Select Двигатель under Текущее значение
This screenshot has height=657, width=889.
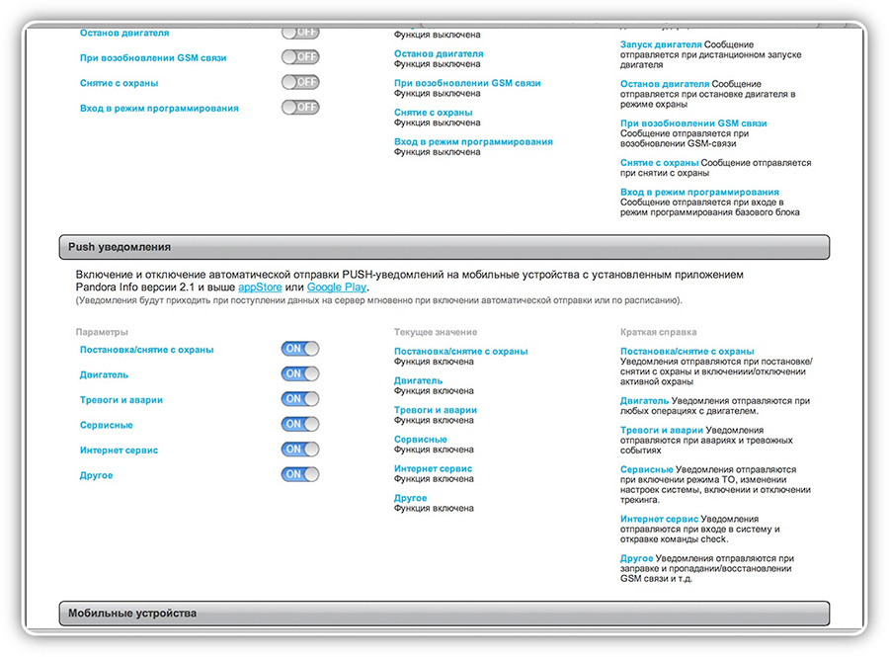tap(419, 381)
